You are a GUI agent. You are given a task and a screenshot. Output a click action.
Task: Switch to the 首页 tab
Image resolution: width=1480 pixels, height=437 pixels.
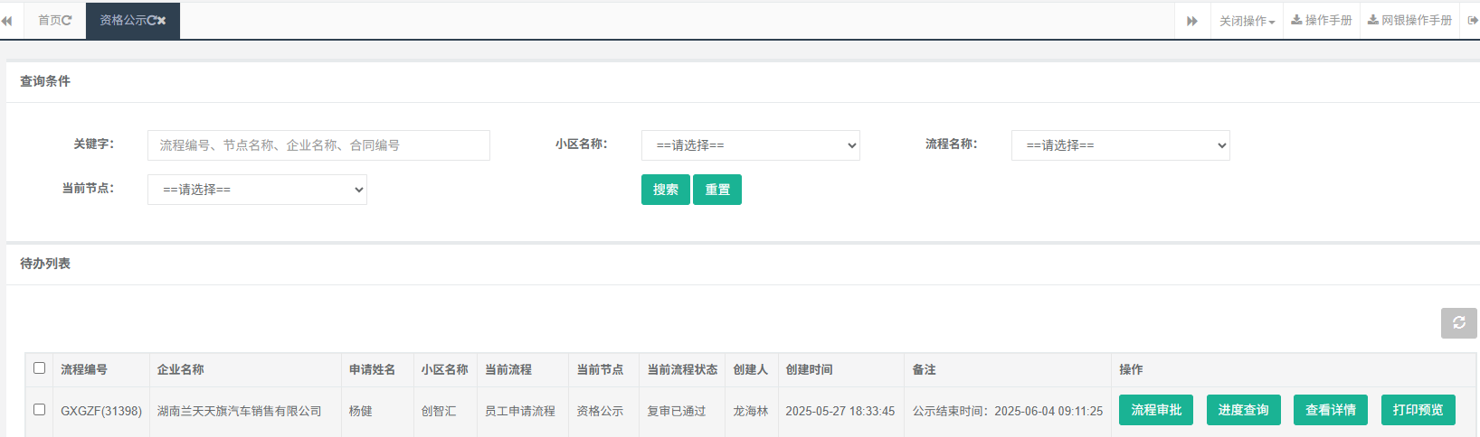(x=50, y=21)
